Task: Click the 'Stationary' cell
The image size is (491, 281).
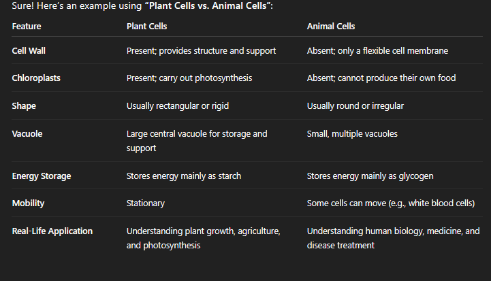Action: (145, 203)
